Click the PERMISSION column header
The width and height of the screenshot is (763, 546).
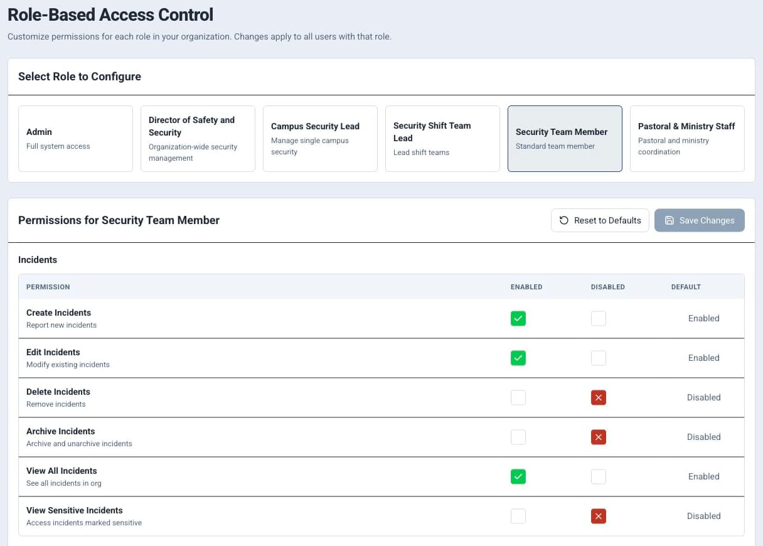(x=48, y=287)
